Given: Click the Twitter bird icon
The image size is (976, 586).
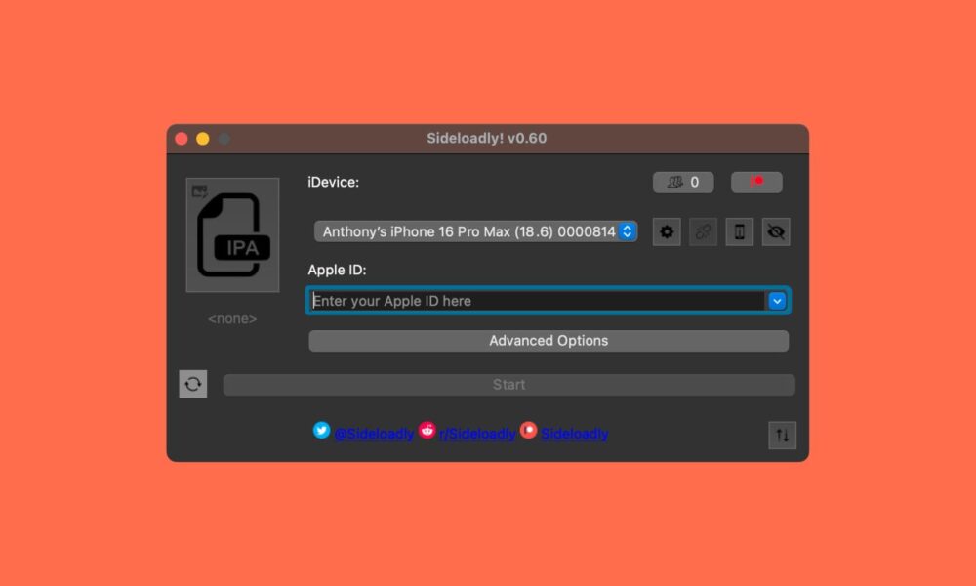Looking at the screenshot, I should pos(321,430).
